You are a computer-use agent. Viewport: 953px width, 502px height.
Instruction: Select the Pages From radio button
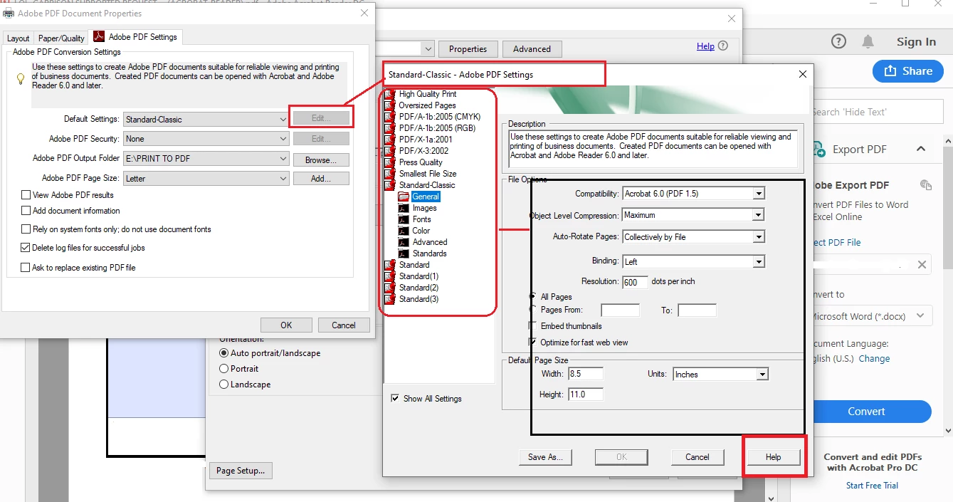click(532, 310)
